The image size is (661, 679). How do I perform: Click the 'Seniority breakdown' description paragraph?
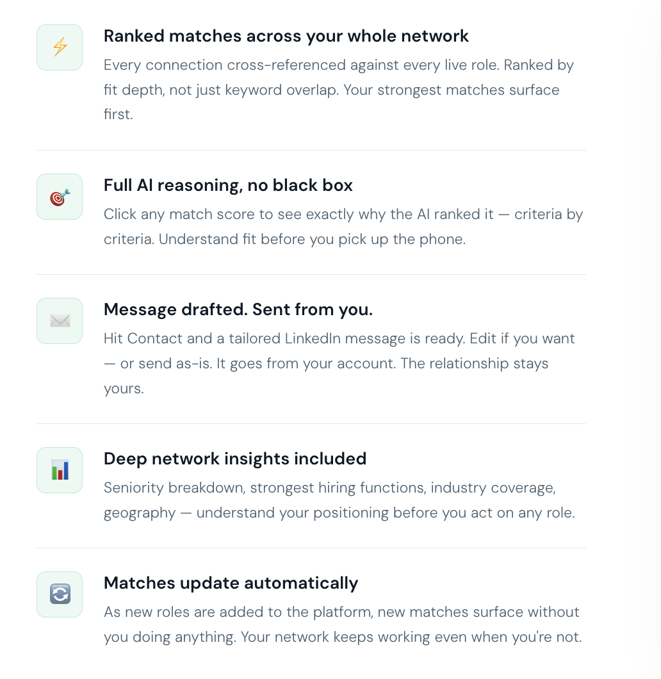(339, 500)
